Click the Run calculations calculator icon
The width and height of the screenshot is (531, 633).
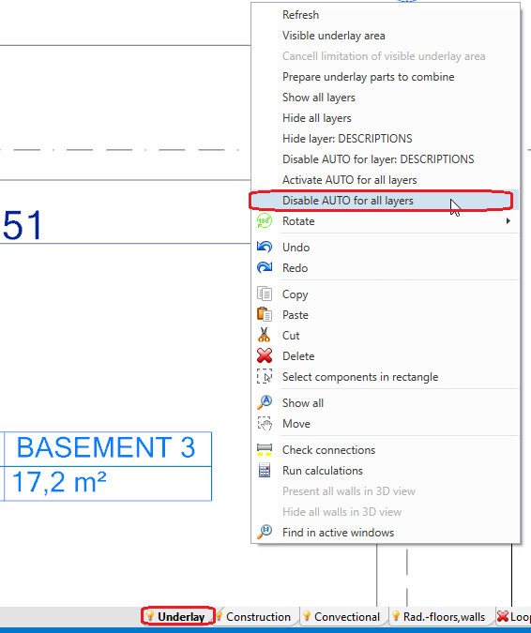265,471
